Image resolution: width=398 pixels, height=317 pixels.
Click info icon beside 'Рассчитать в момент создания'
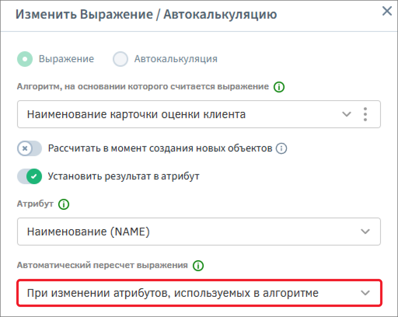pyautogui.click(x=281, y=148)
